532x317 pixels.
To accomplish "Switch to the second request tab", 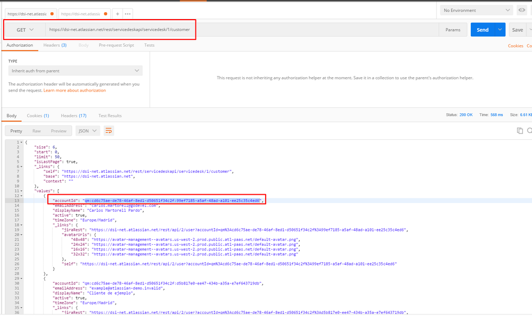I will tap(84, 14).
